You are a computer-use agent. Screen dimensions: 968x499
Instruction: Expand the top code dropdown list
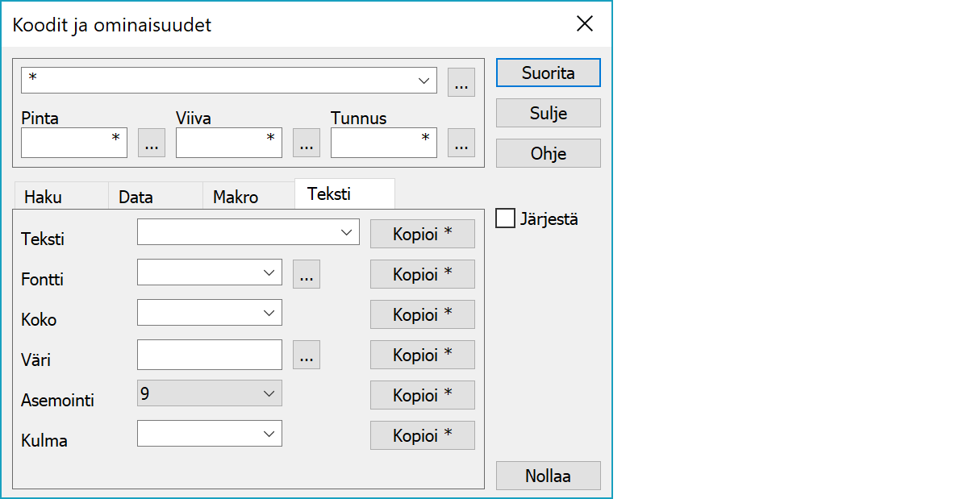[423, 81]
